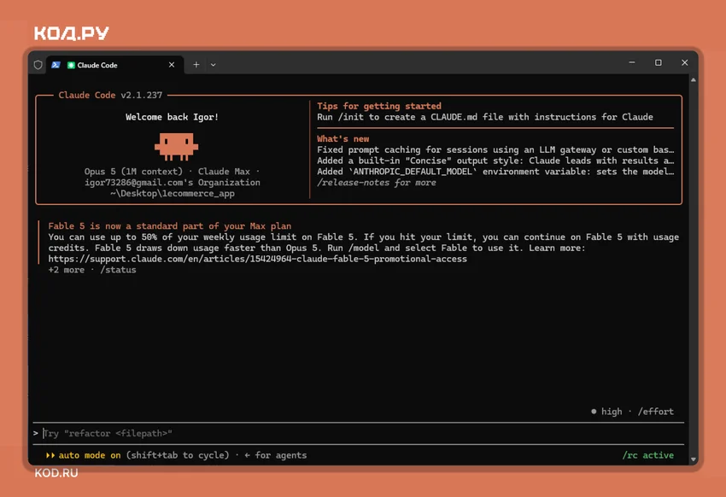Image resolution: width=726 pixels, height=497 pixels.
Task: Click the Claude mascot pixel icon
Action: point(177,147)
